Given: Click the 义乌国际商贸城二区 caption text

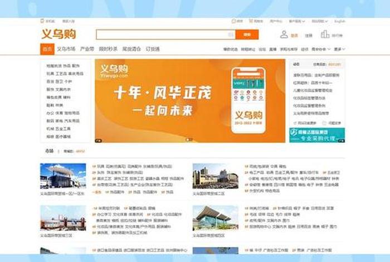Looking at the screenshot, I should [x=208, y=193].
